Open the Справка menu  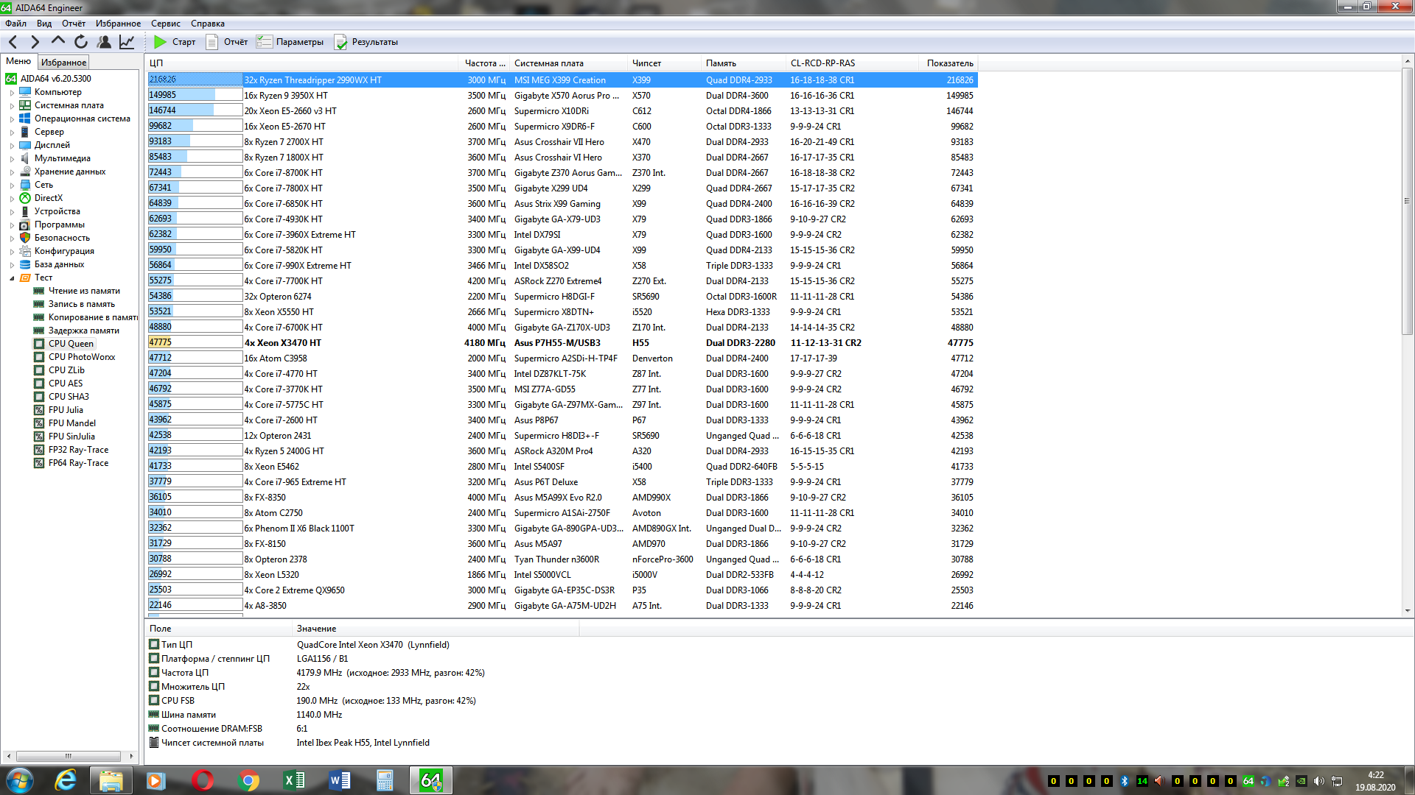[208, 24]
